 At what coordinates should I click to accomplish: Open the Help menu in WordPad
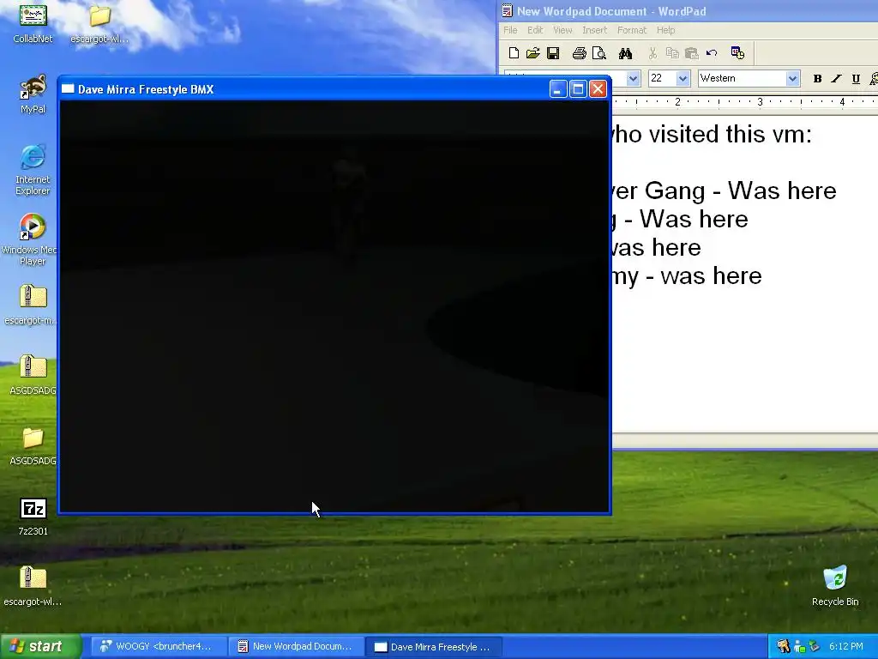point(665,30)
